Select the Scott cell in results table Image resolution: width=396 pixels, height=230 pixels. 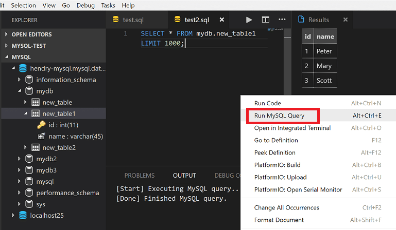[325, 81]
